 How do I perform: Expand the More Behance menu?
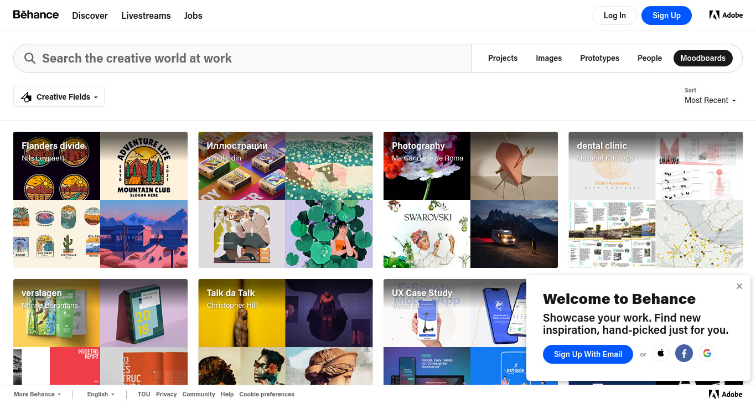37,394
